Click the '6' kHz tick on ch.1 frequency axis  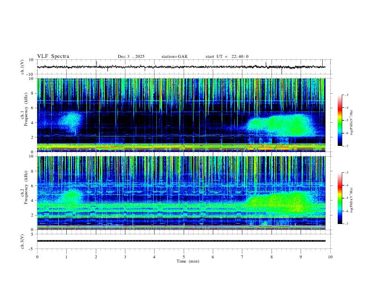[x=32, y=108]
